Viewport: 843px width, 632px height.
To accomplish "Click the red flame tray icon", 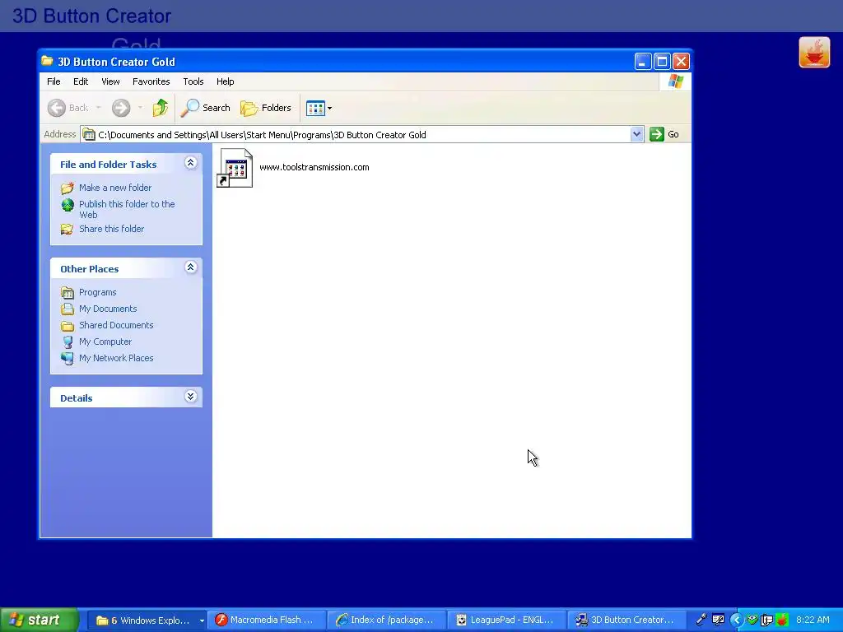I will tap(782, 620).
